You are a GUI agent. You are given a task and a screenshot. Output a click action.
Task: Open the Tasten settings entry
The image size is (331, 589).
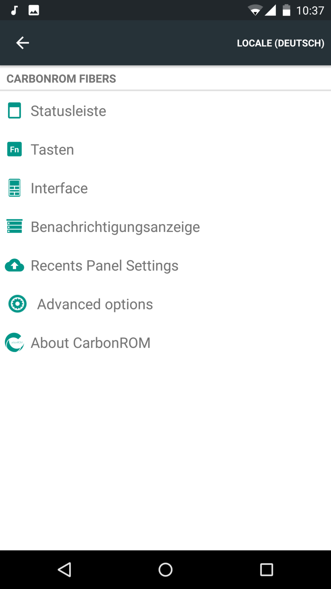pos(52,150)
